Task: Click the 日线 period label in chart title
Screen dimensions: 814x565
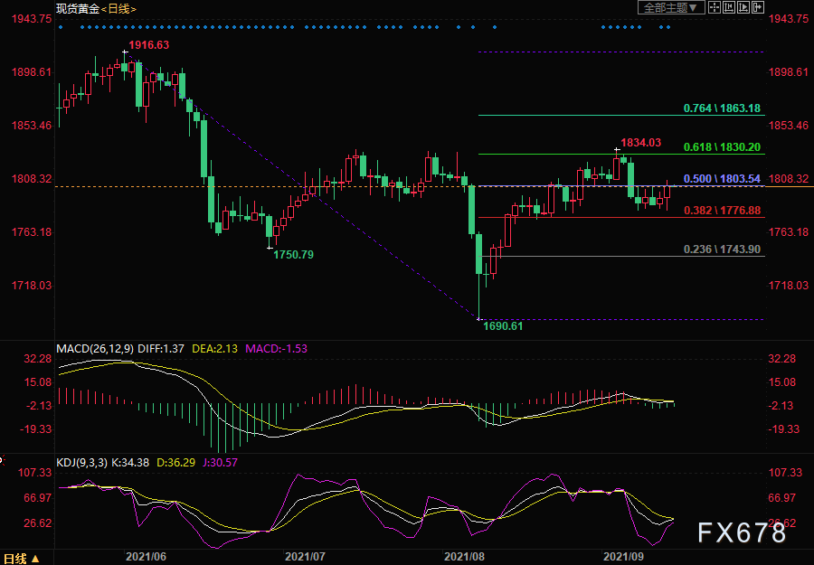Action: [118, 8]
